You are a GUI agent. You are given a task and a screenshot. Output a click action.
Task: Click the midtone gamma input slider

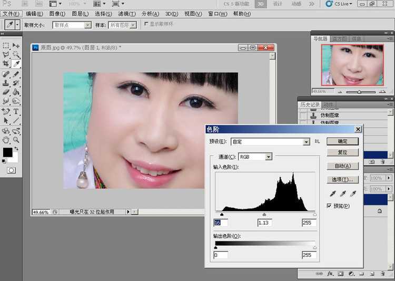coord(264,215)
